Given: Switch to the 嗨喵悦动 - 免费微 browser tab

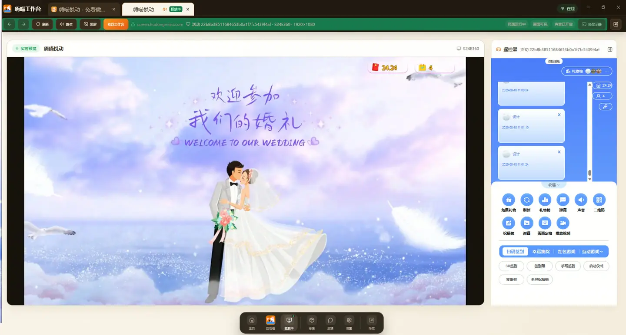Looking at the screenshot, I should click(x=83, y=10).
